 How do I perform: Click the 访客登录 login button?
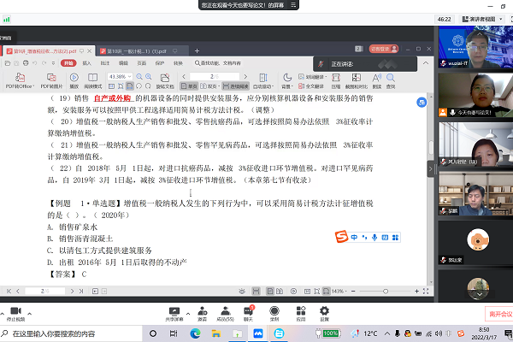coord(380,50)
